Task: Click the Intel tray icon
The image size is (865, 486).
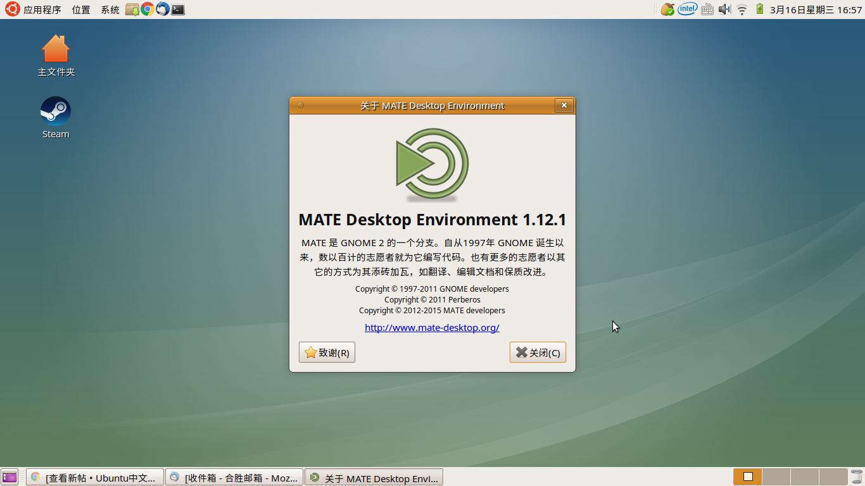Action: 687,9
